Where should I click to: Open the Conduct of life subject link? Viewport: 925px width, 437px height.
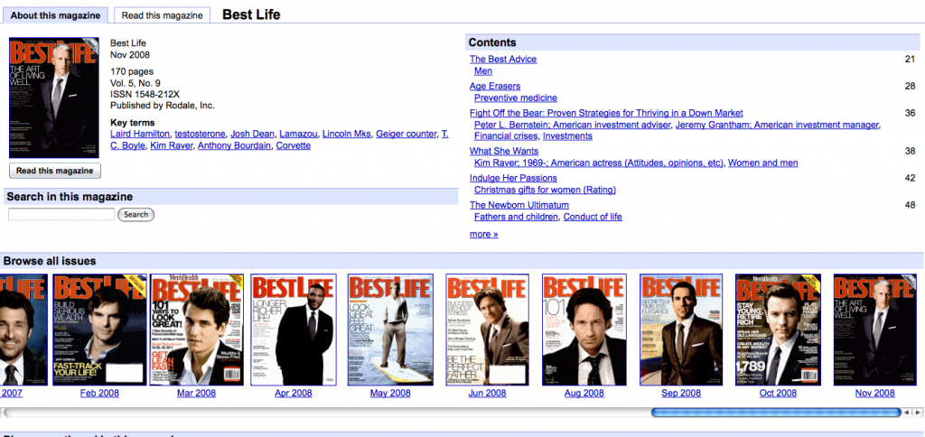point(593,217)
